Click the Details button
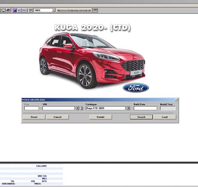The height and width of the screenshot is (187, 198). (101, 117)
